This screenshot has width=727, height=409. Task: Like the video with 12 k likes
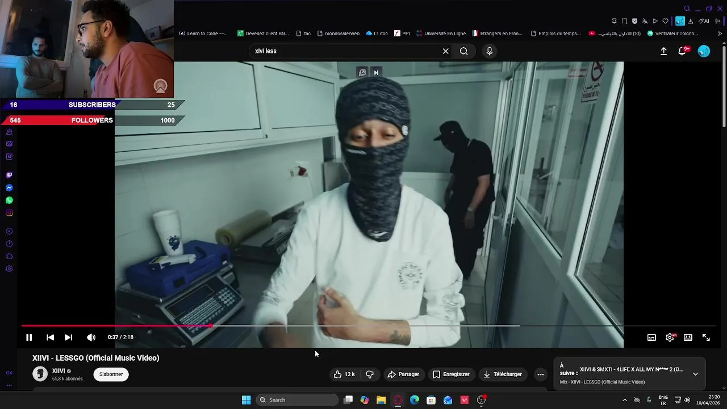344,374
